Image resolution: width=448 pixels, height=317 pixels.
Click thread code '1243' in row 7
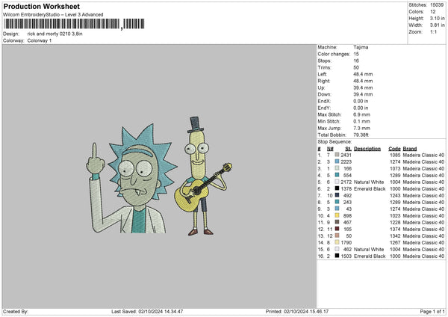(395, 195)
